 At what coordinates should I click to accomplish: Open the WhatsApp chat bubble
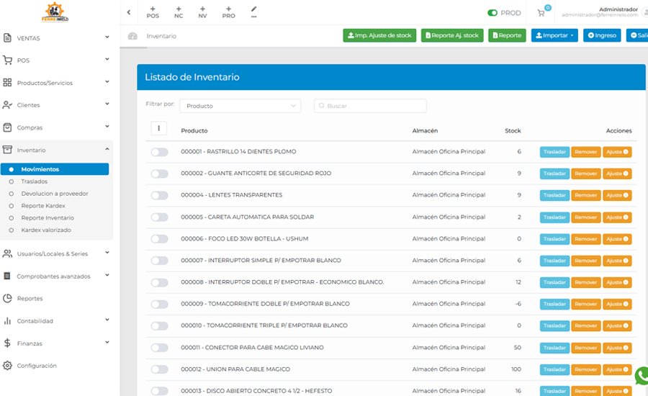pyautogui.click(x=642, y=376)
